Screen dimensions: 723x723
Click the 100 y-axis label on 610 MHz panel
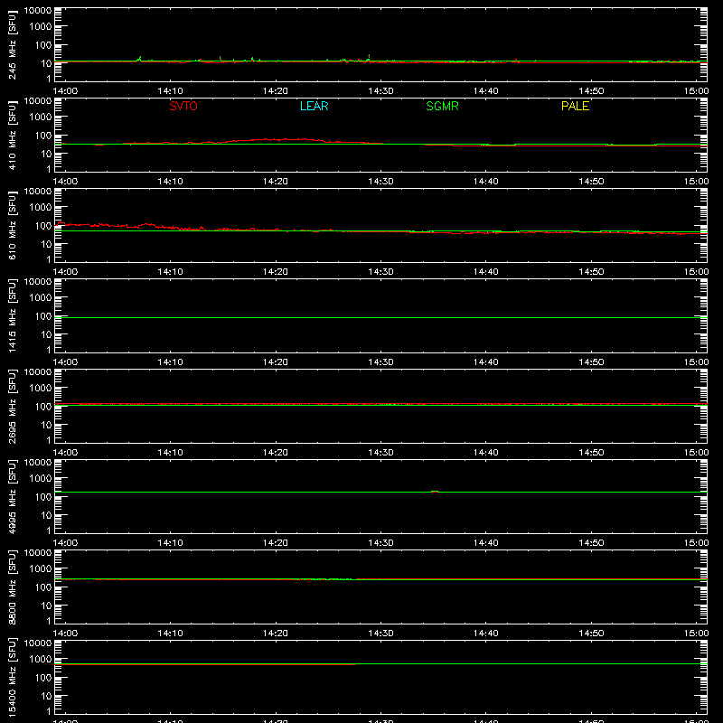pyautogui.click(x=43, y=226)
